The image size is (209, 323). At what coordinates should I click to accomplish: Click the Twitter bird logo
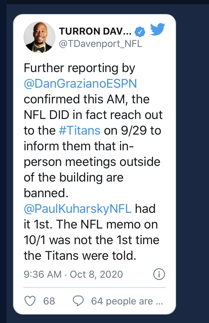click(157, 29)
